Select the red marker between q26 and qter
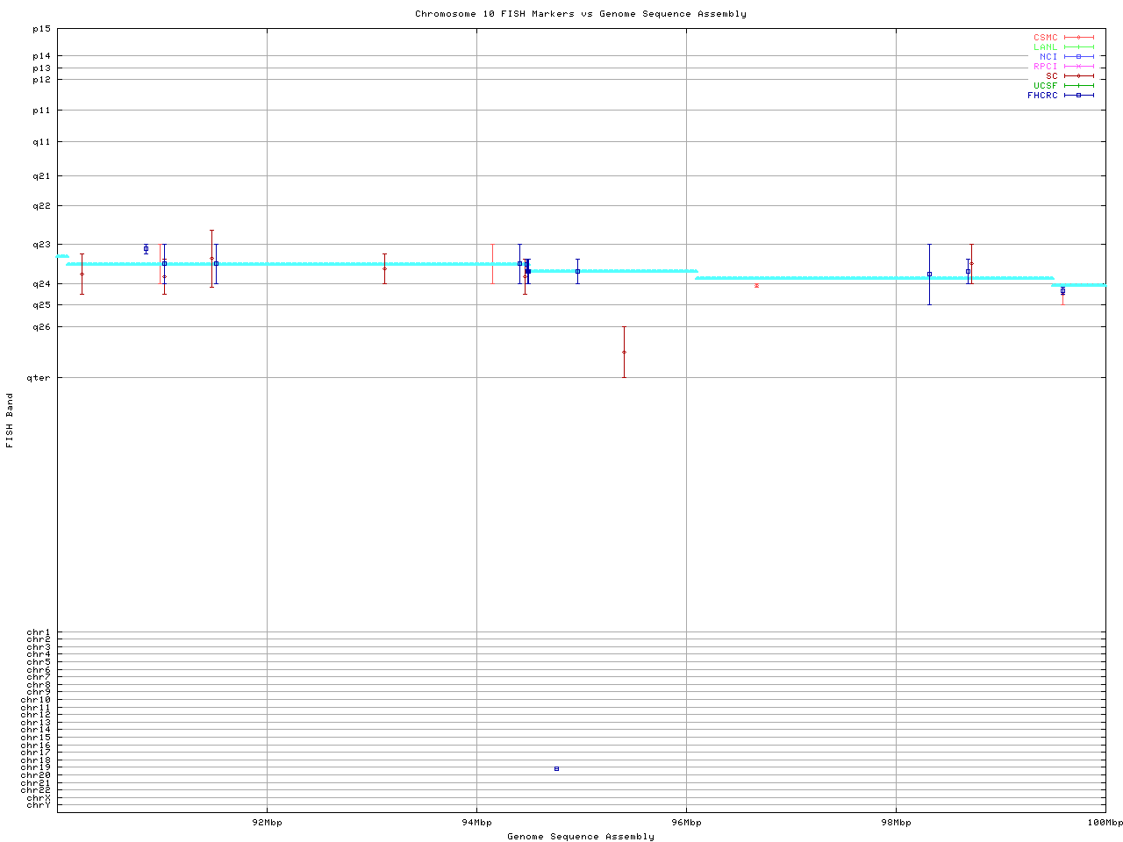 coord(624,352)
